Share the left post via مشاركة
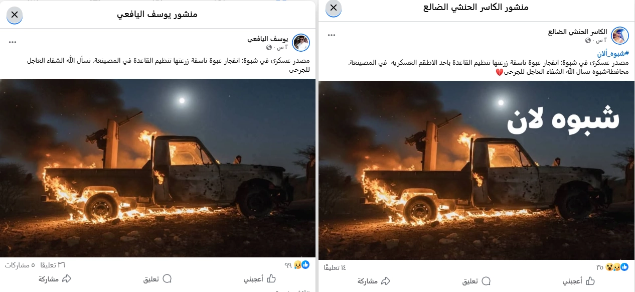Image resolution: width=635 pixels, height=292 pixels. 55,278
